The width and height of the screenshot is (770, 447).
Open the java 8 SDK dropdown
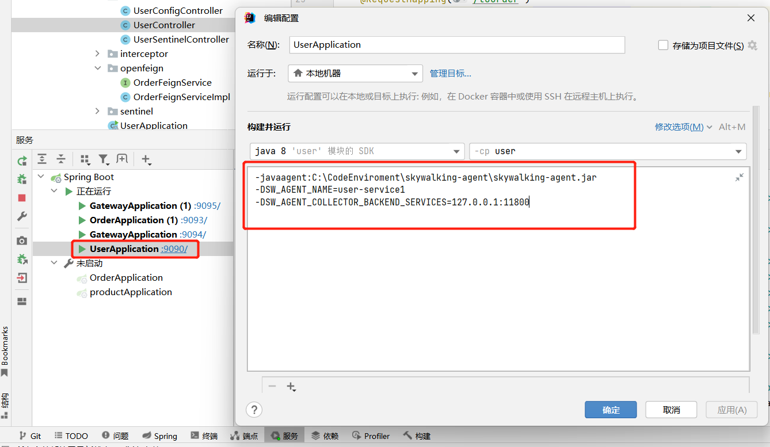pos(357,151)
